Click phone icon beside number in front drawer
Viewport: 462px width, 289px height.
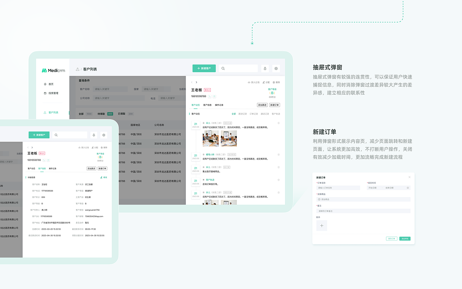(x=44, y=160)
